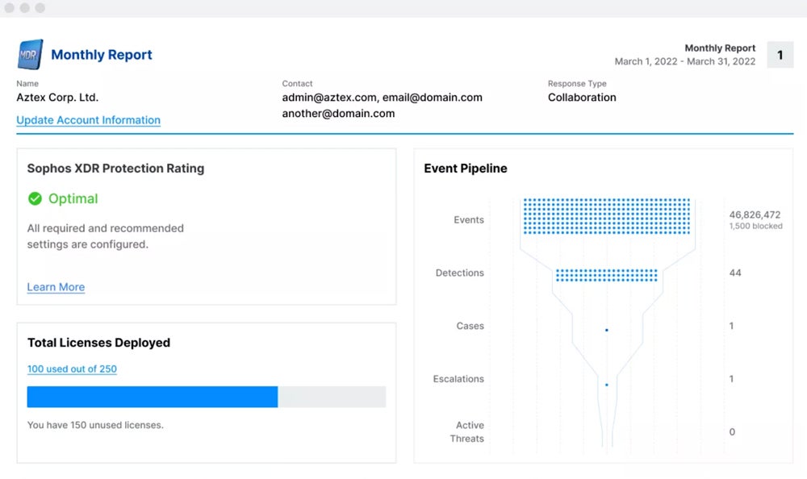Click the Escalations dot in the funnel
Viewport: 807px width, 479px height.
coord(606,385)
